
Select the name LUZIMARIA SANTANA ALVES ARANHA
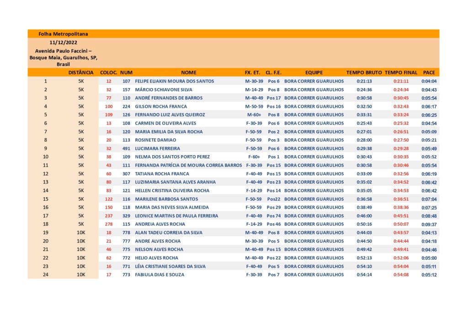coord(175,182)
